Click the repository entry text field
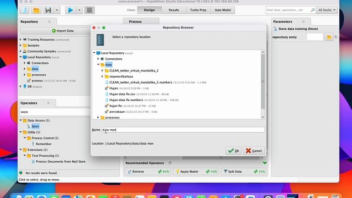Screen dimensions: 352x198 pyautogui.click(x=315, y=37)
